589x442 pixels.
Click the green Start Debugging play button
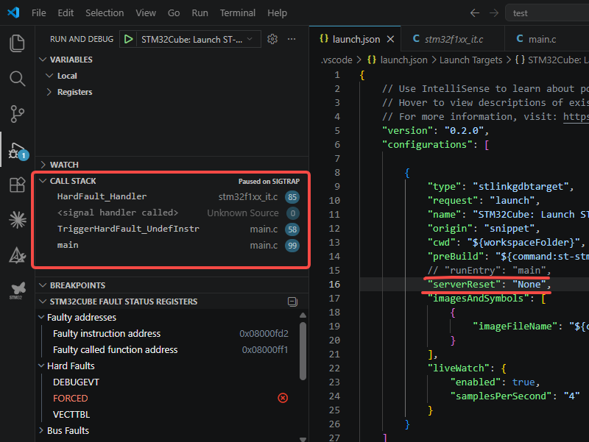pos(128,39)
